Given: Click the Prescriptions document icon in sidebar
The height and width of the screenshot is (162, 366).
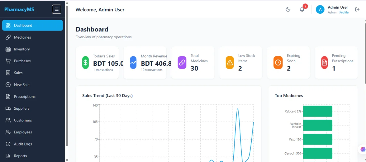Looking at the screenshot, I should [x=8, y=97].
